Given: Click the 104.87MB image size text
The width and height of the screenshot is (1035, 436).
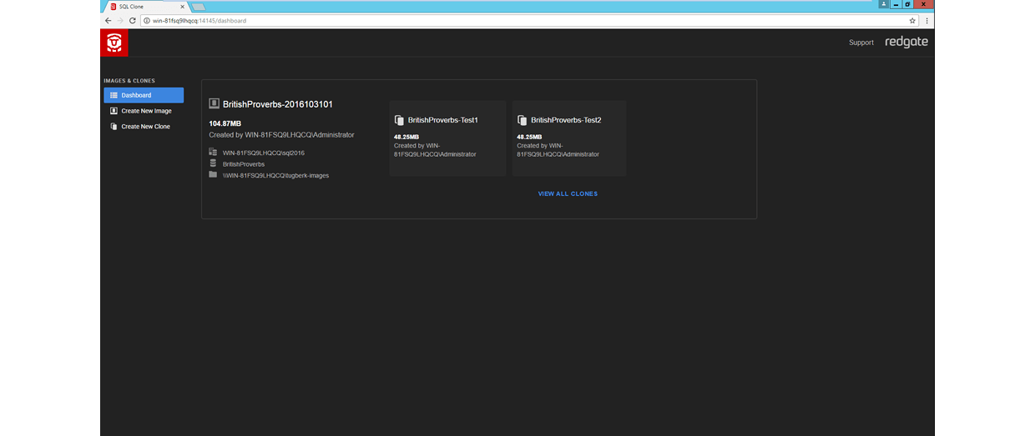Looking at the screenshot, I should 225,123.
